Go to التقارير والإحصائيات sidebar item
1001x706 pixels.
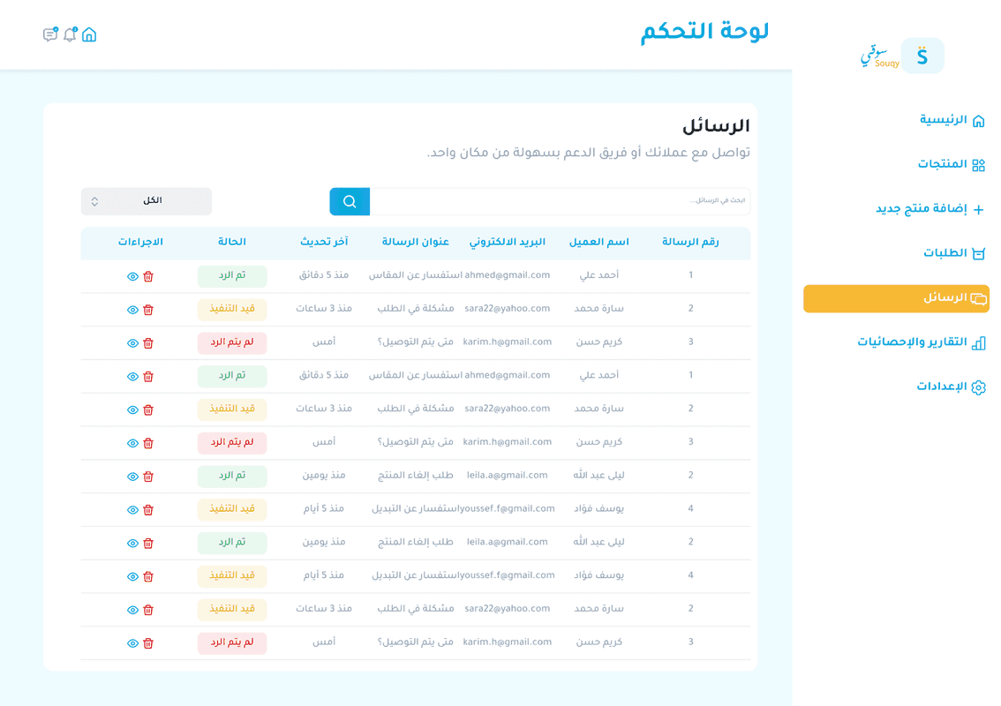[921, 342]
